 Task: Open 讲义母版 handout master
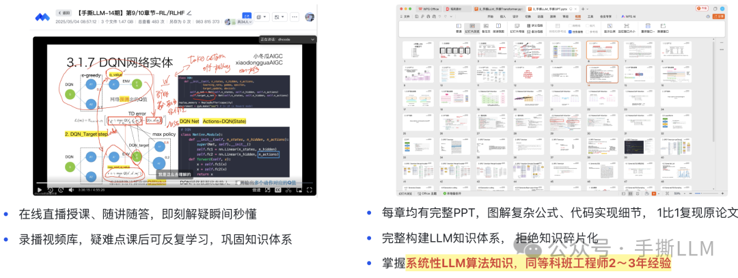point(534,25)
